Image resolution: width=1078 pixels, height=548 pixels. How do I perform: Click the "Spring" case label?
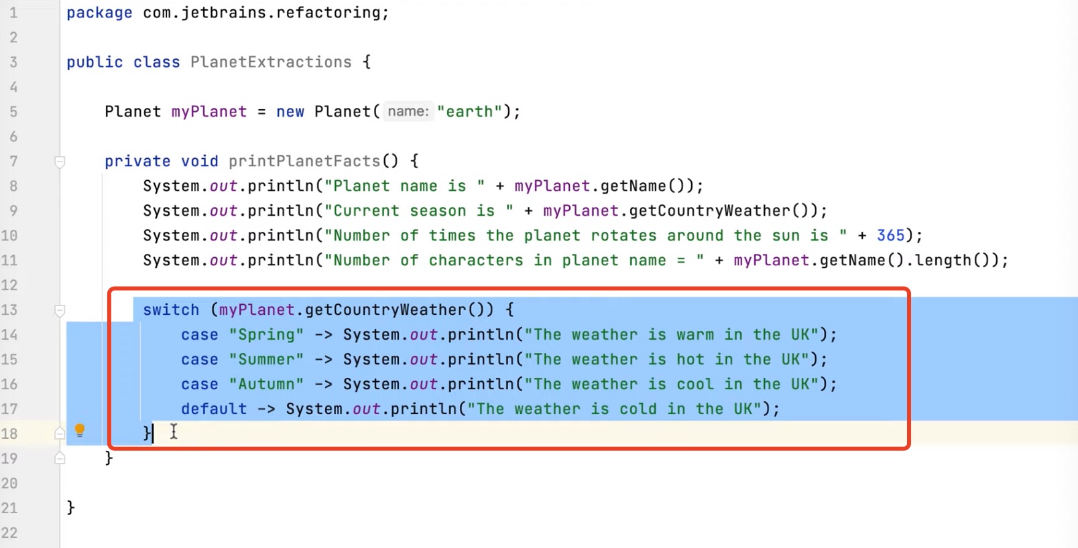[x=266, y=335]
